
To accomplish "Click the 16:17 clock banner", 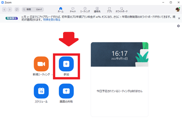I will pyautogui.click(x=120, y=54).
